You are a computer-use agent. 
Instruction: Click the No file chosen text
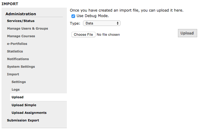click(x=108, y=34)
